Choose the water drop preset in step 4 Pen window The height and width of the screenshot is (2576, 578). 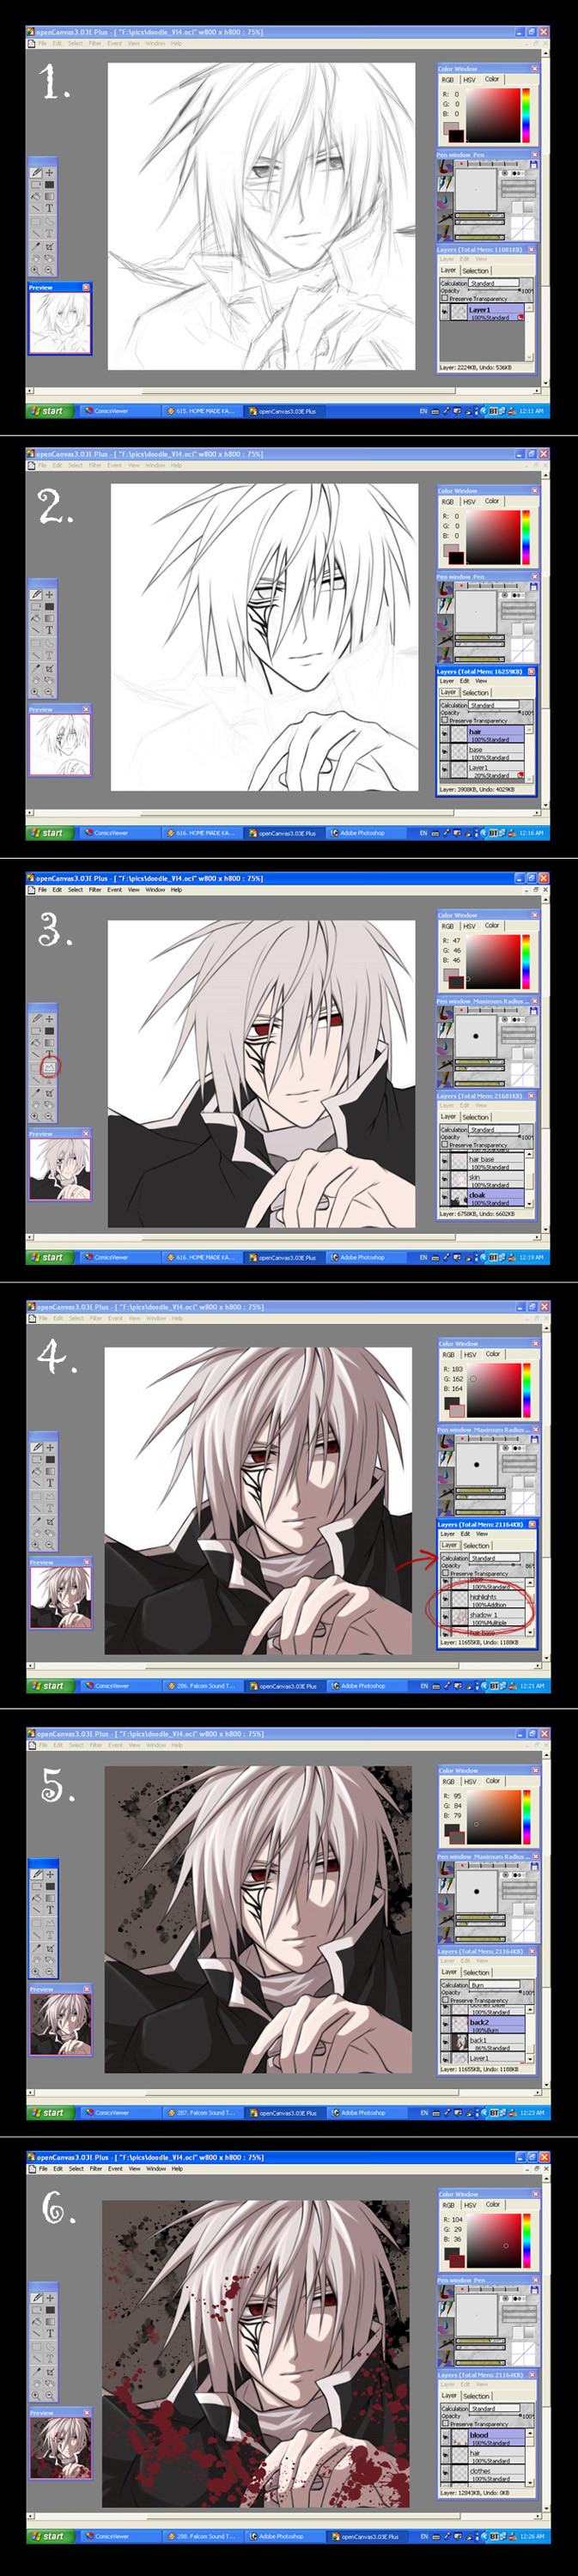pos(447,1476)
